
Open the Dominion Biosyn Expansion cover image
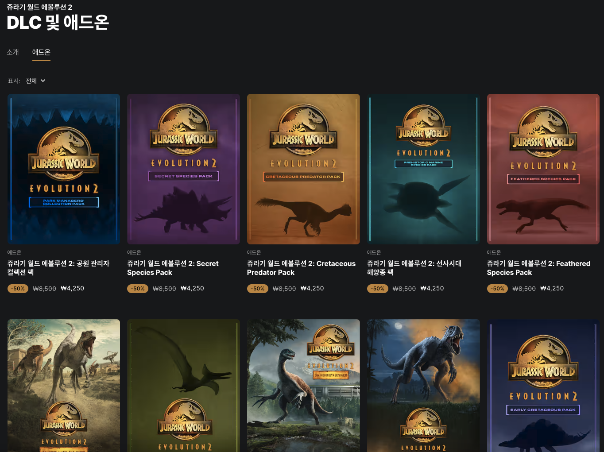coord(303,386)
